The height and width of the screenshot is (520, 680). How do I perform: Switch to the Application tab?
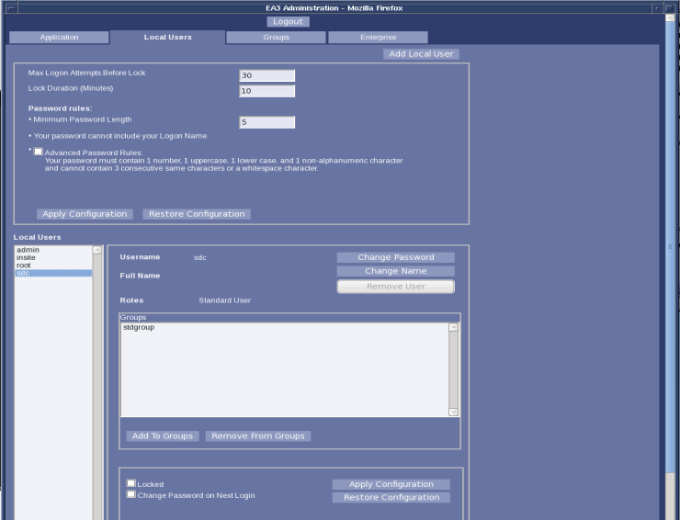tap(59, 38)
